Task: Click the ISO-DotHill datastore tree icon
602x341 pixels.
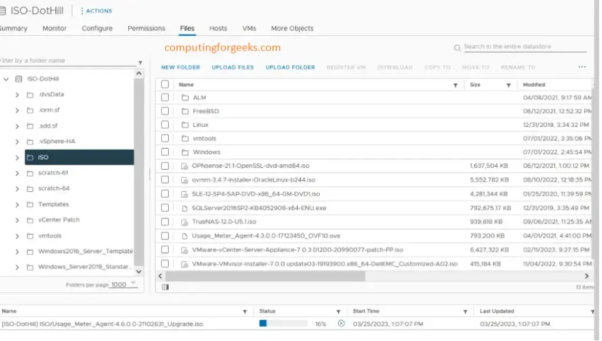Action: [x=18, y=79]
